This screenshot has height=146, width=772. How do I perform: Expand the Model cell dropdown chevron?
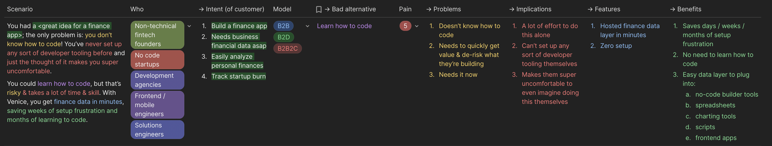click(x=307, y=26)
